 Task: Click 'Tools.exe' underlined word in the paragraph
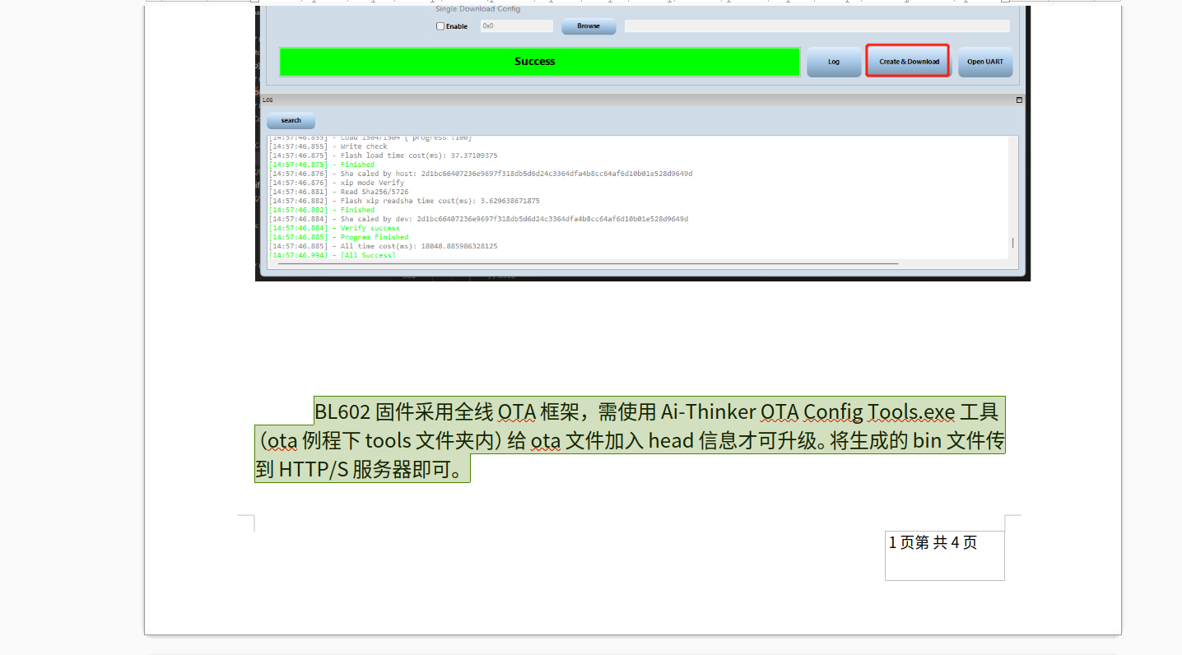click(x=911, y=411)
